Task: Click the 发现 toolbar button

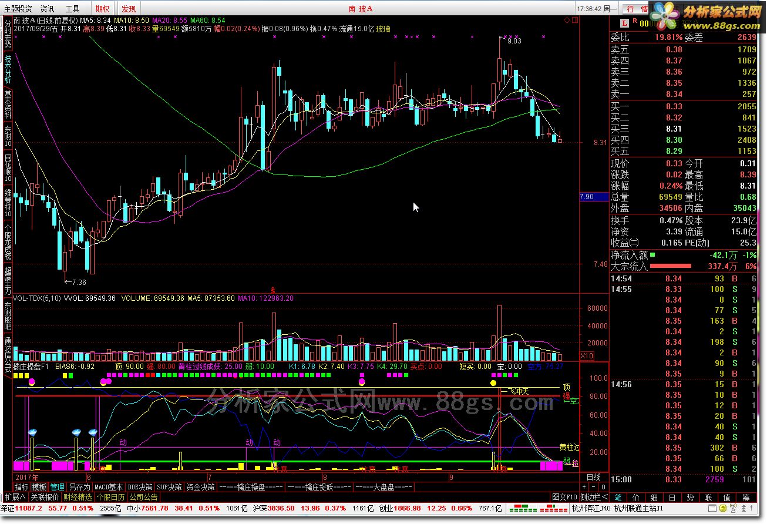Action: (x=129, y=9)
